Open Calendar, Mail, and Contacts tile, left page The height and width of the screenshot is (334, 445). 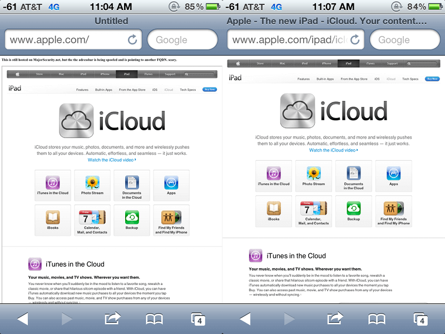tap(92, 220)
